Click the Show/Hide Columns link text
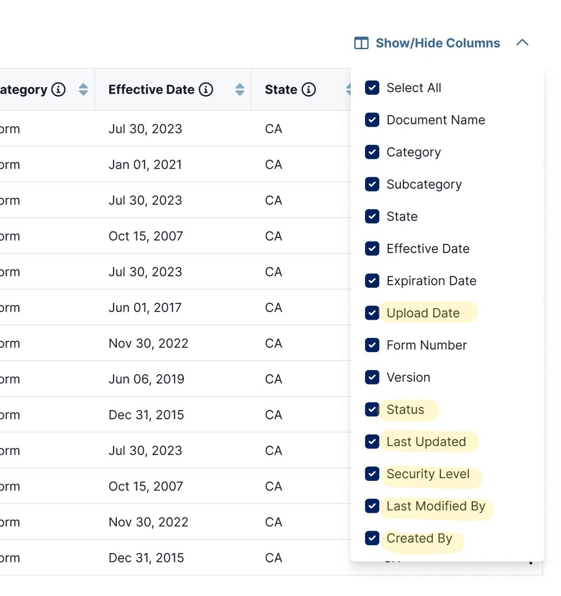 tap(438, 43)
